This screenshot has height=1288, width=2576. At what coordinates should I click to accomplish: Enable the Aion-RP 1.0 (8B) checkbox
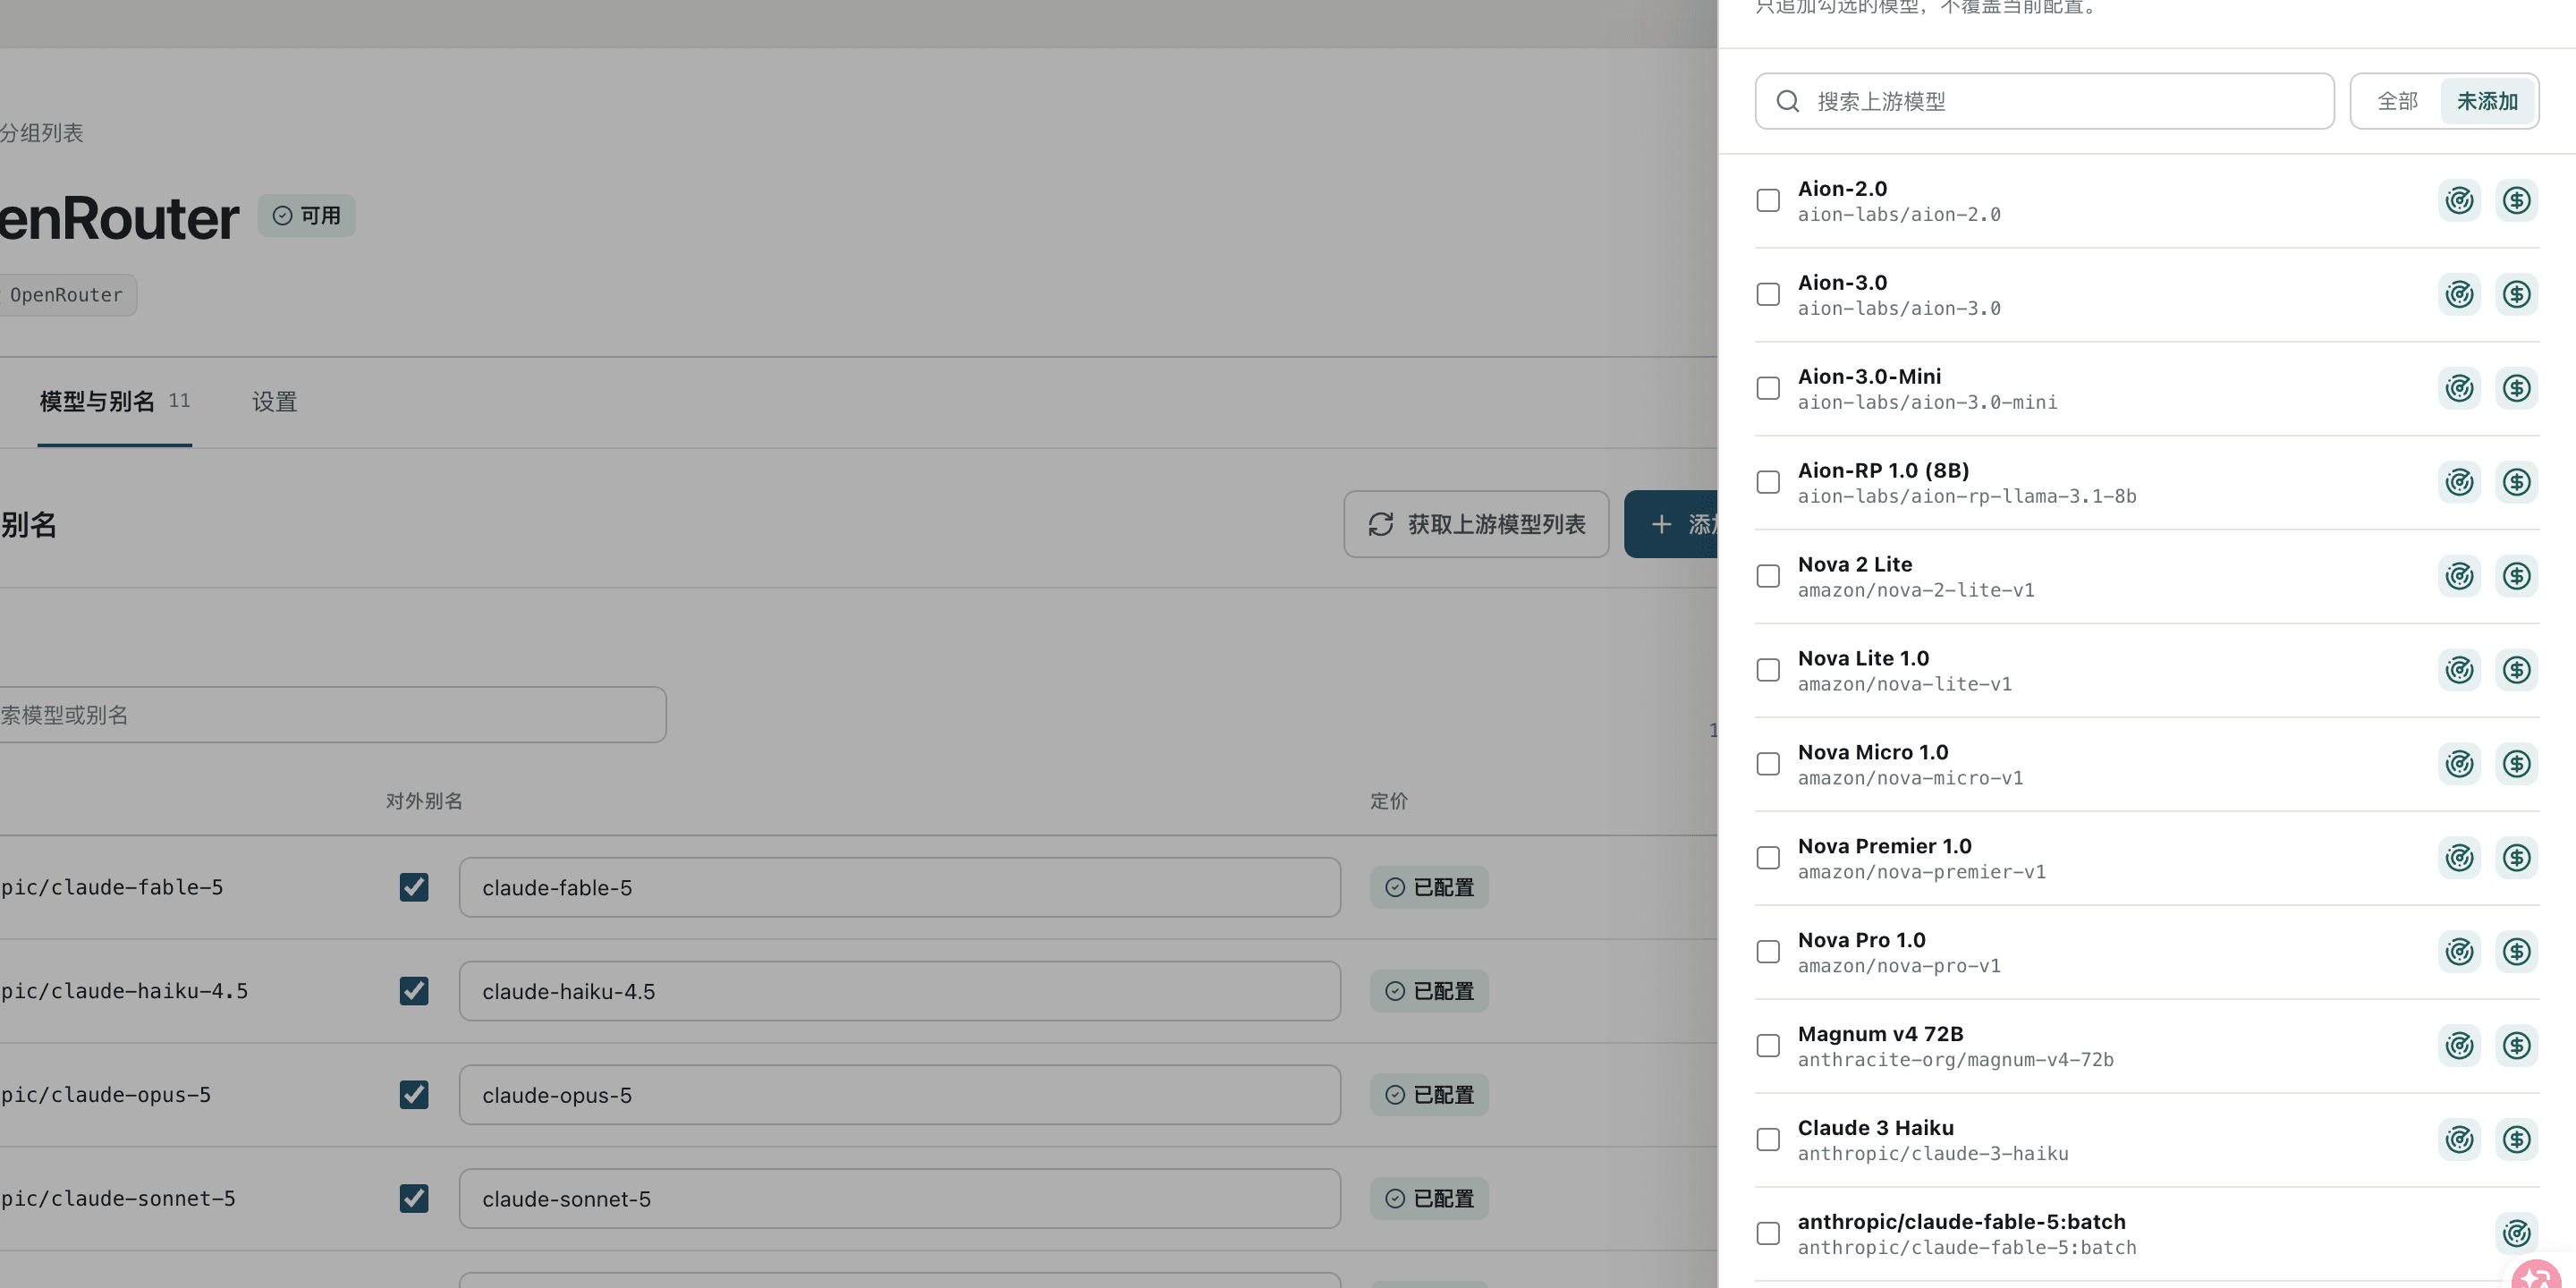click(1768, 482)
